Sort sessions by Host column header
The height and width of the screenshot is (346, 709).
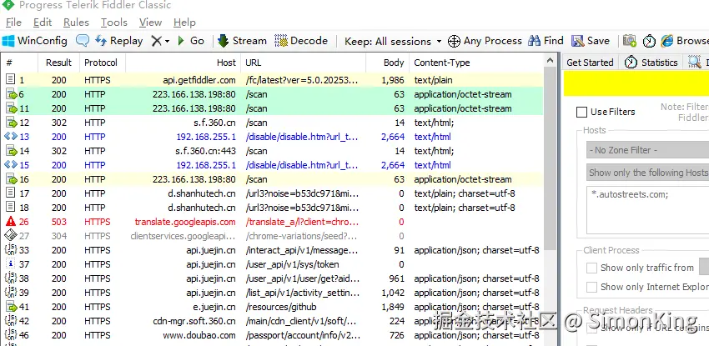coord(184,63)
